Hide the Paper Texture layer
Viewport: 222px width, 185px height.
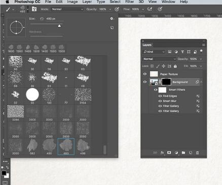[x=145, y=74]
